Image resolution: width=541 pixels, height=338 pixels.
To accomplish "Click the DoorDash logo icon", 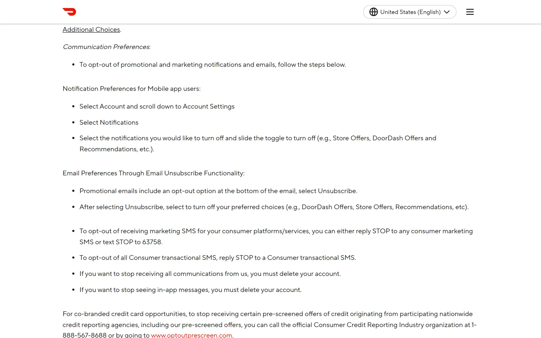I will tap(69, 12).
